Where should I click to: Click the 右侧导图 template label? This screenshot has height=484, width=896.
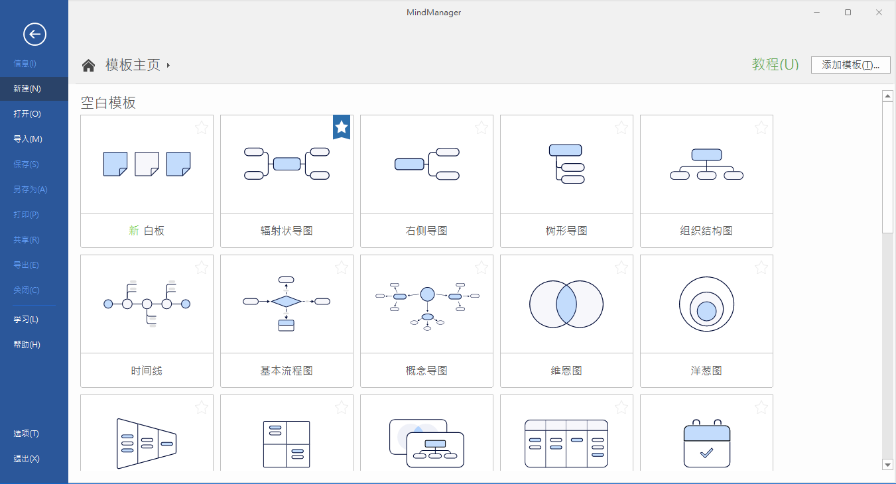426,231
